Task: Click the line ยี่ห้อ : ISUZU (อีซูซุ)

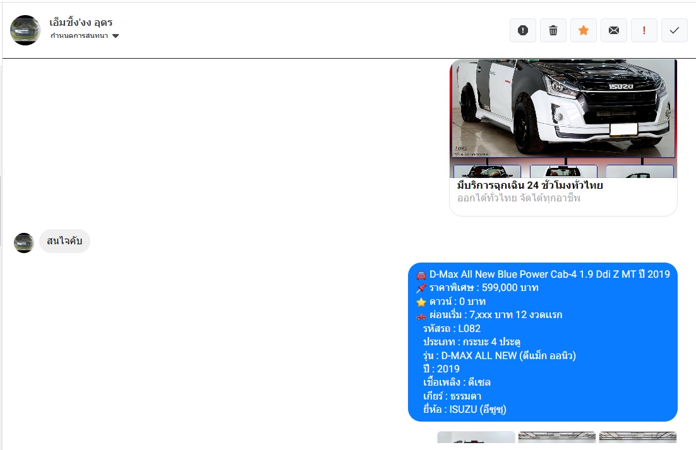Action: [x=465, y=409]
